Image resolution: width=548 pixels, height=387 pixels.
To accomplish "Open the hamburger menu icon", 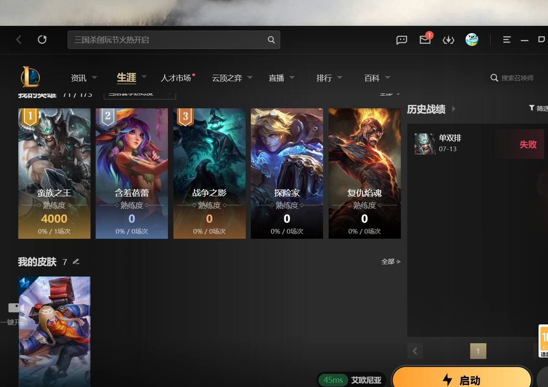I will coord(507,40).
